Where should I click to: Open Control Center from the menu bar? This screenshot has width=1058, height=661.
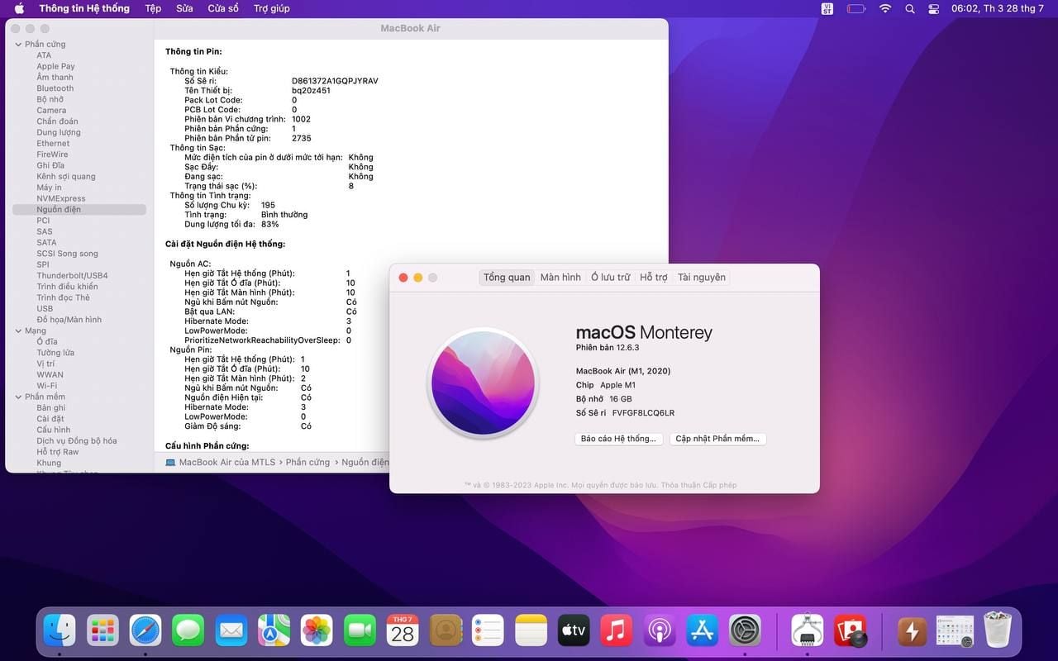point(934,8)
